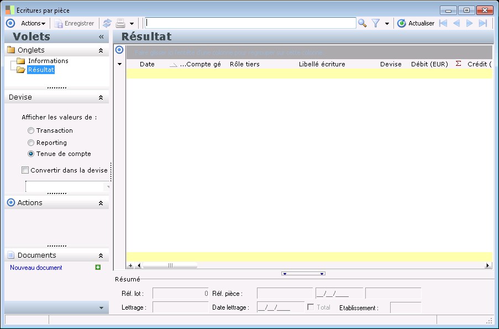Click the horizontal scrollbar under the grid

[x=309, y=265]
